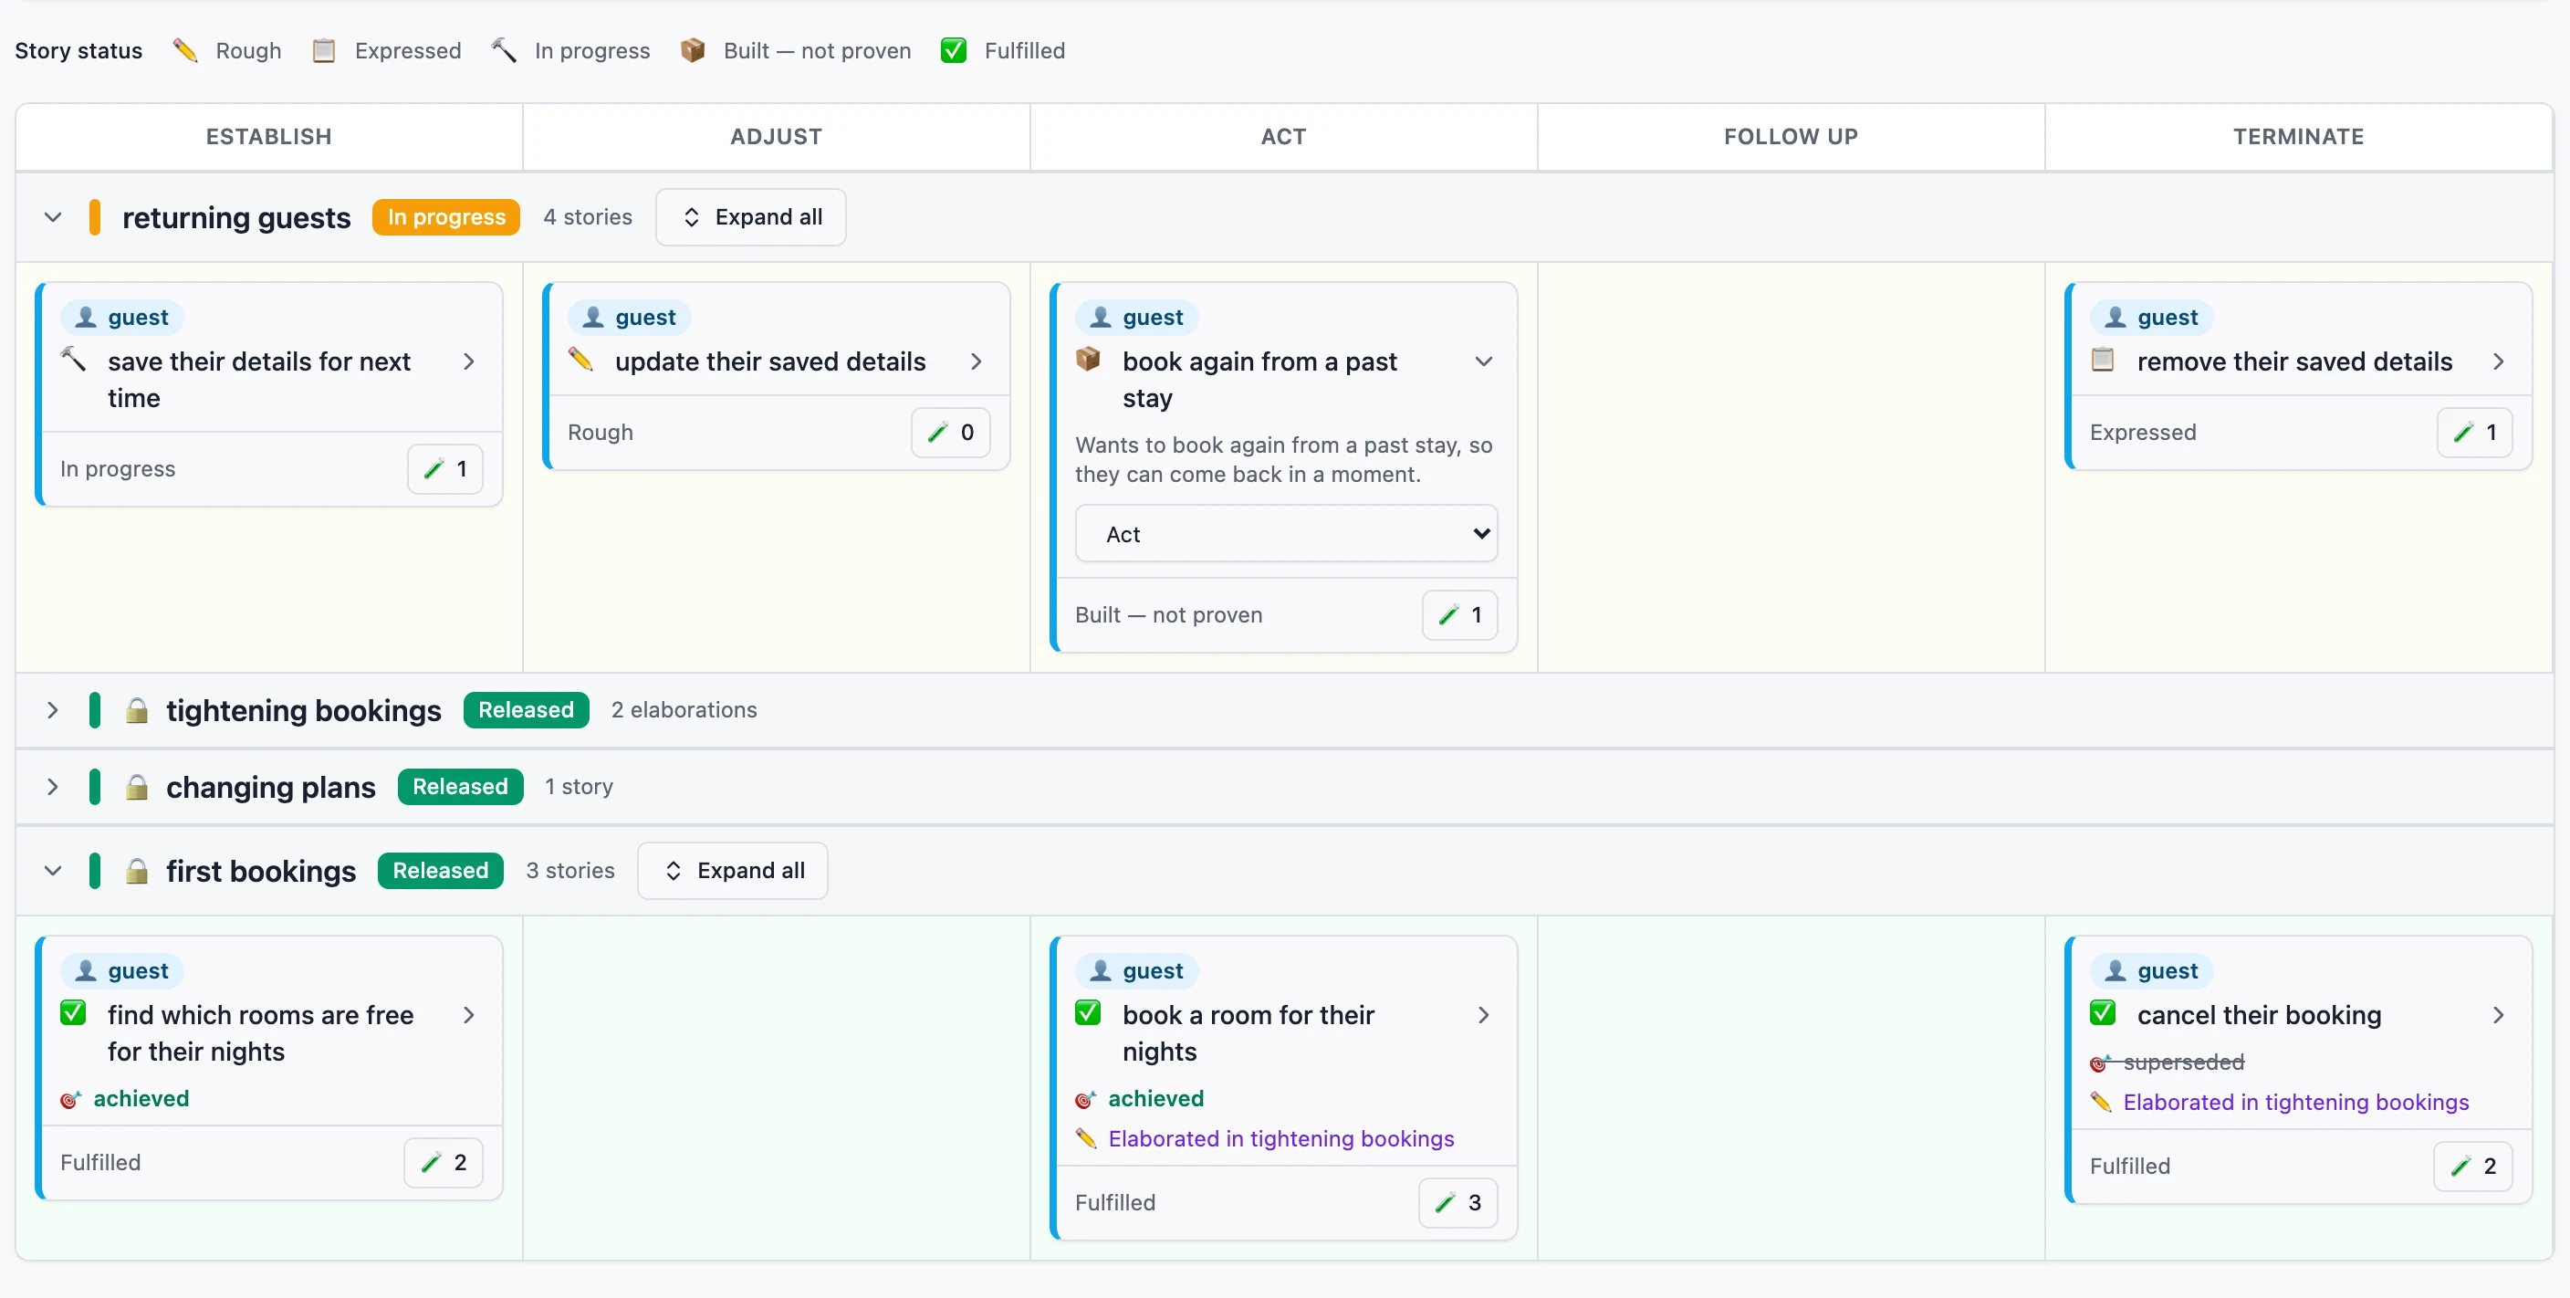2570x1298 pixels.
Task: Click pencil icon on update their saved details
Action: point(580,359)
